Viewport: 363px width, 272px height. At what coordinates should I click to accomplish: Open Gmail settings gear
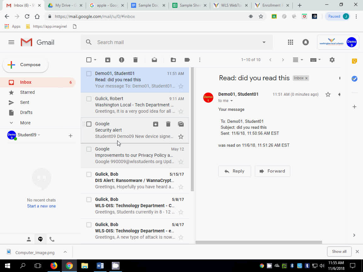pyautogui.click(x=332, y=59)
